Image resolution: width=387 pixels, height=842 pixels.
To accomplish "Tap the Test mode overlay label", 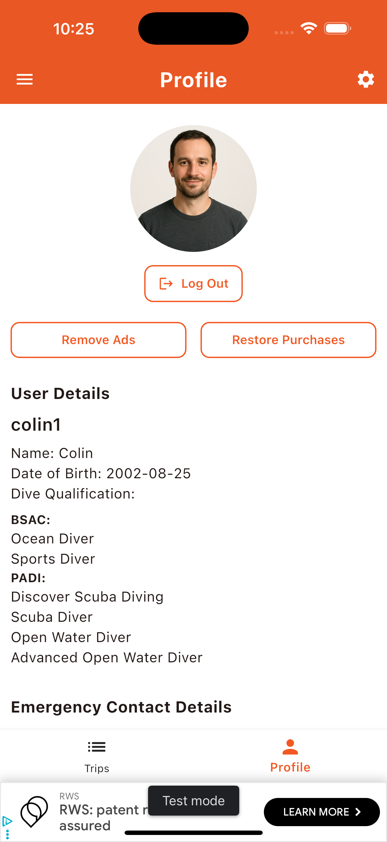I will pyautogui.click(x=193, y=801).
